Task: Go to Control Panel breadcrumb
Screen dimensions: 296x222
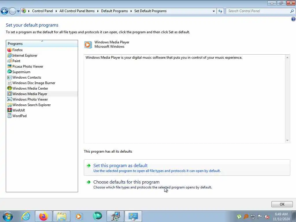Action: pos(42,11)
